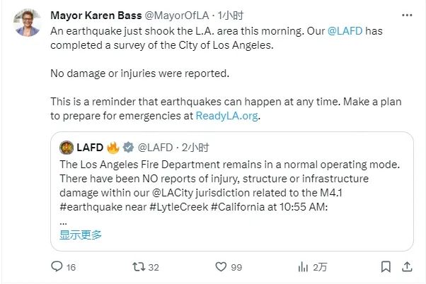426x284 pixels.
Task: Open the 2小时 timestamp in quoted tweet
Action: click(195, 148)
